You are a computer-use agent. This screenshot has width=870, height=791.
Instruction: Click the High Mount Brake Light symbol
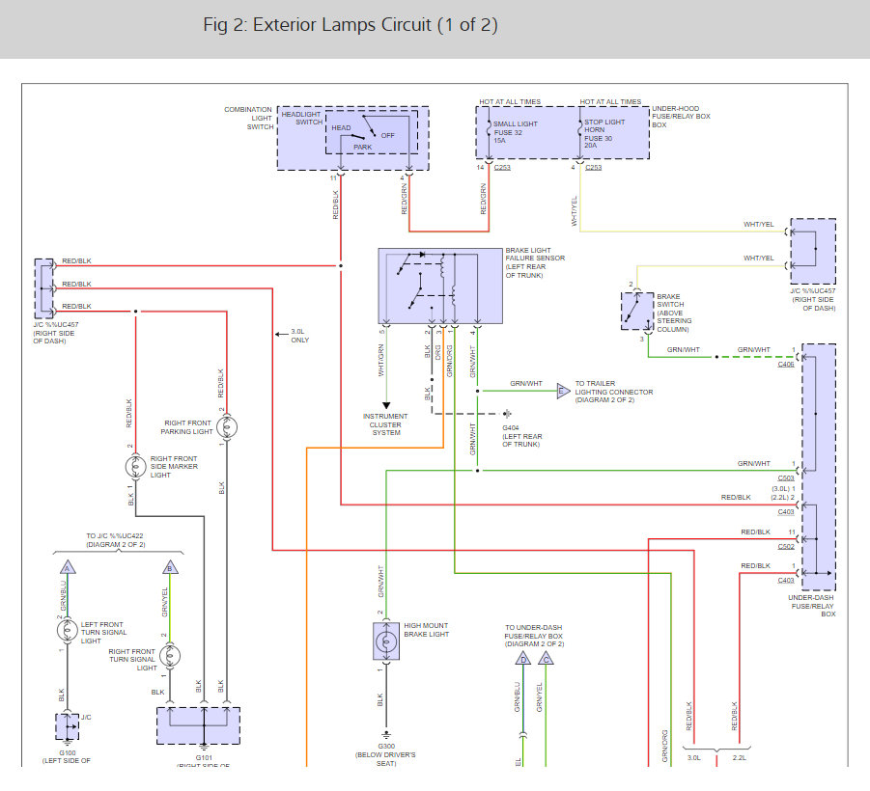386,641
